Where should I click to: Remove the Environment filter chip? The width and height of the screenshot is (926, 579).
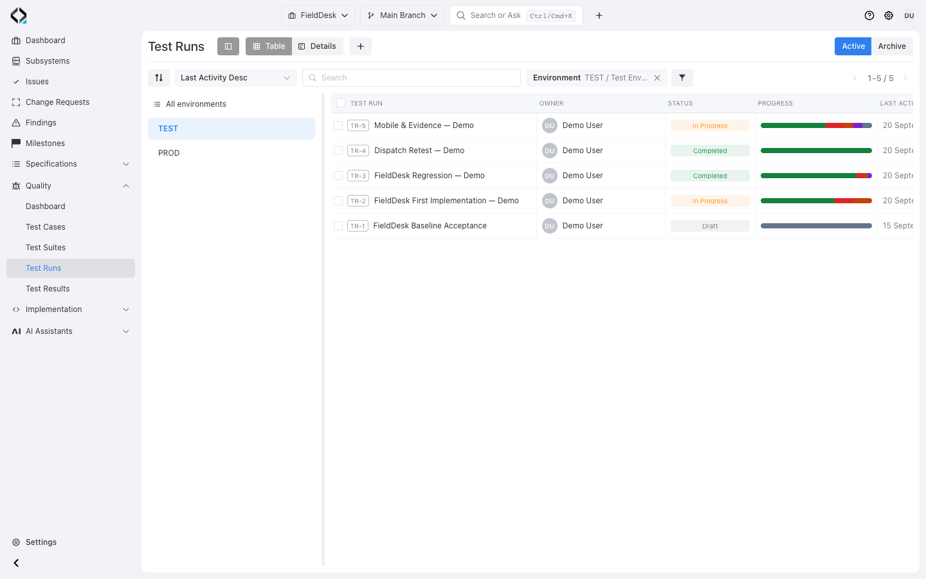click(657, 78)
